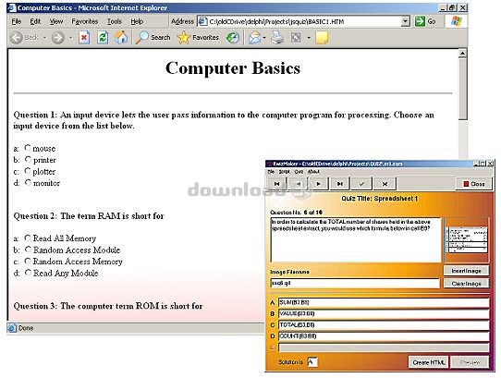501x378 pixels.
Task: Click the spreadsheet image thumbnail in KwizMaker
Action: click(467, 239)
